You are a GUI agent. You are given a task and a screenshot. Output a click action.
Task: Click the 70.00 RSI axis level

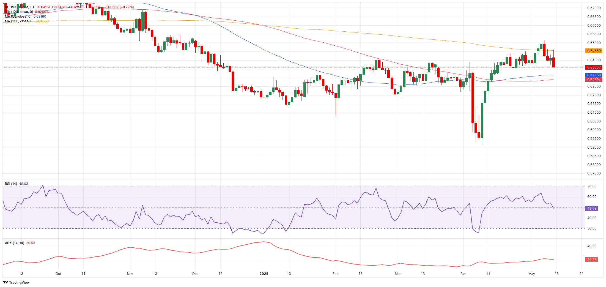592,186
